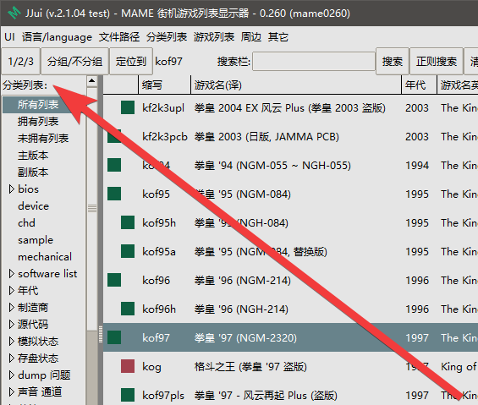Viewport: 478px width, 405px height.
Task: Open the 语言/language menu
Action: tap(57, 37)
